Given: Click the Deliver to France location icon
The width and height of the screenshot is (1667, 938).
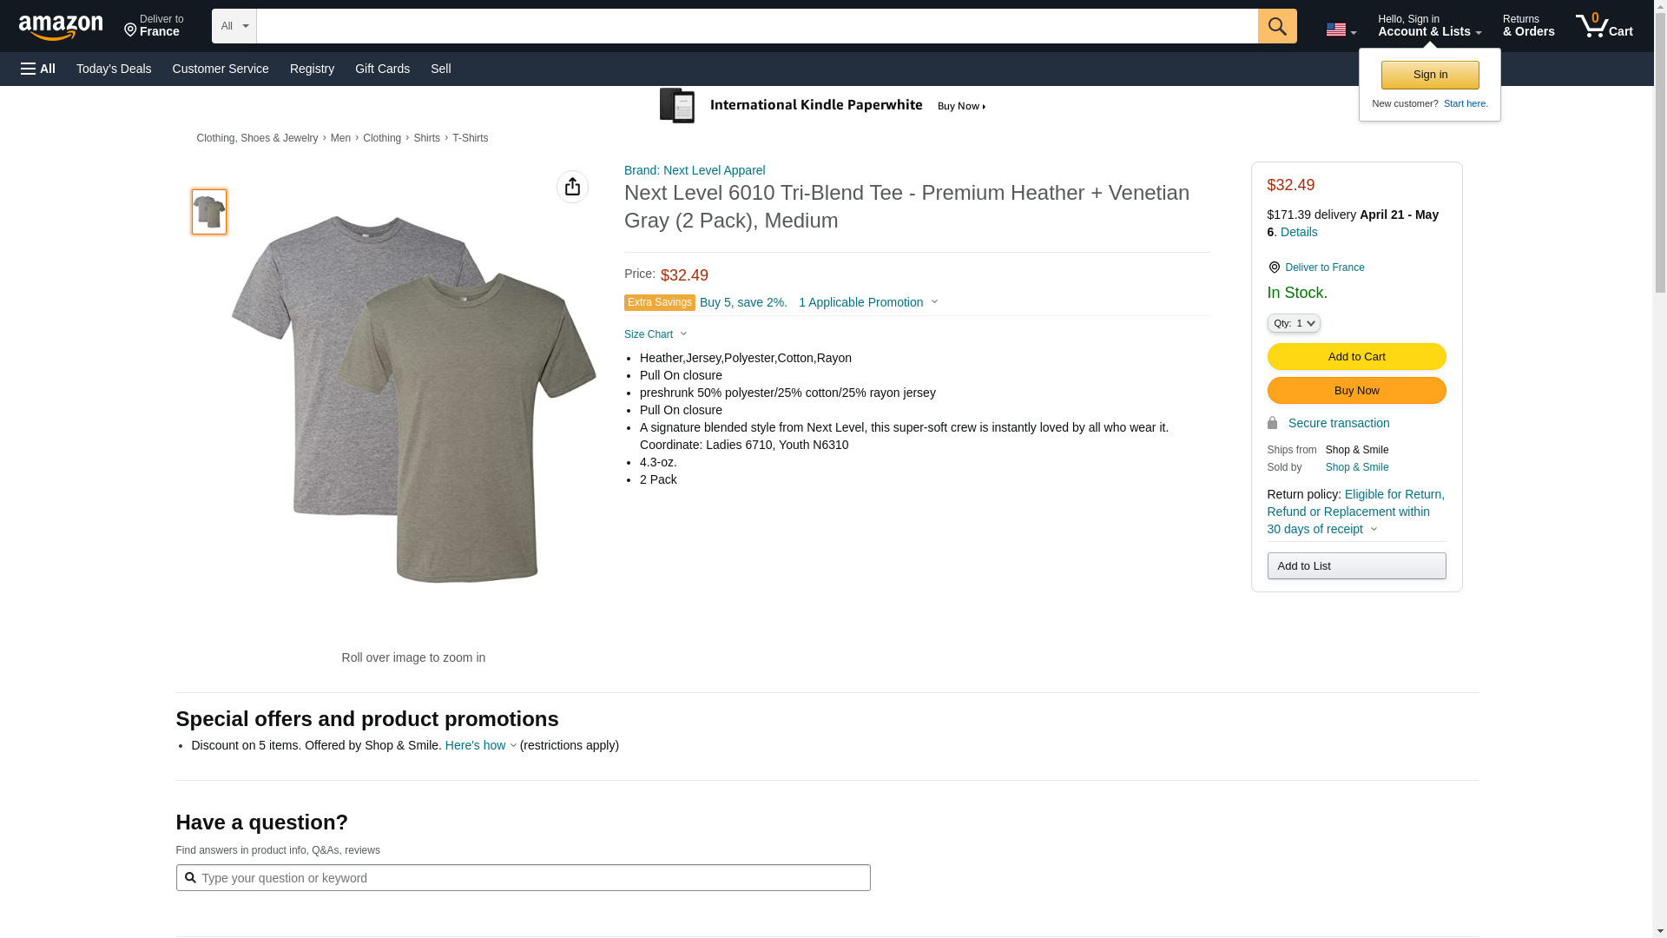Looking at the screenshot, I should click(x=130, y=31).
